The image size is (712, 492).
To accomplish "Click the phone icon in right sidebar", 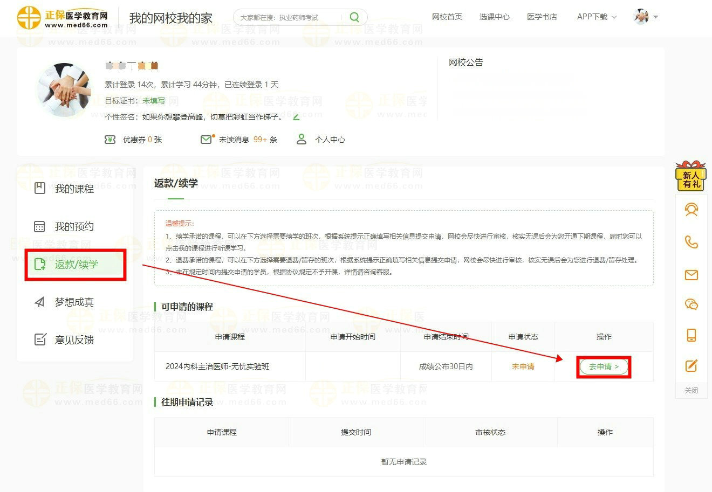I will tap(691, 242).
